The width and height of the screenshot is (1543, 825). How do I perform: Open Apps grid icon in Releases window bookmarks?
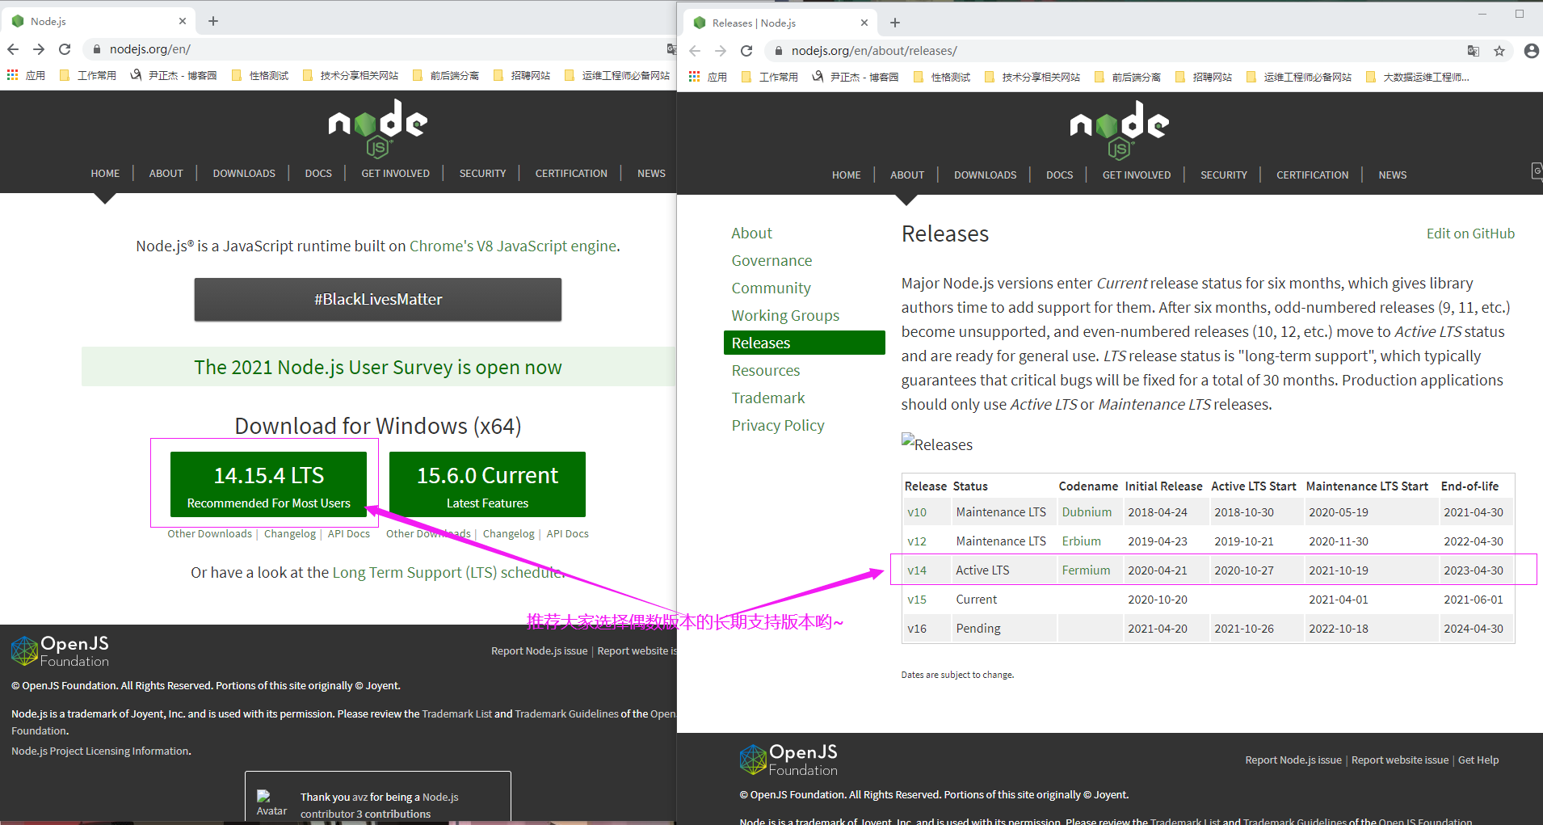pyautogui.click(x=695, y=77)
